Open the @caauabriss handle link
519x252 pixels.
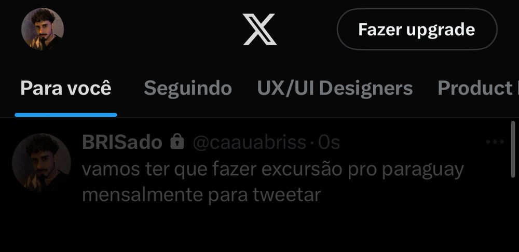tap(249, 143)
